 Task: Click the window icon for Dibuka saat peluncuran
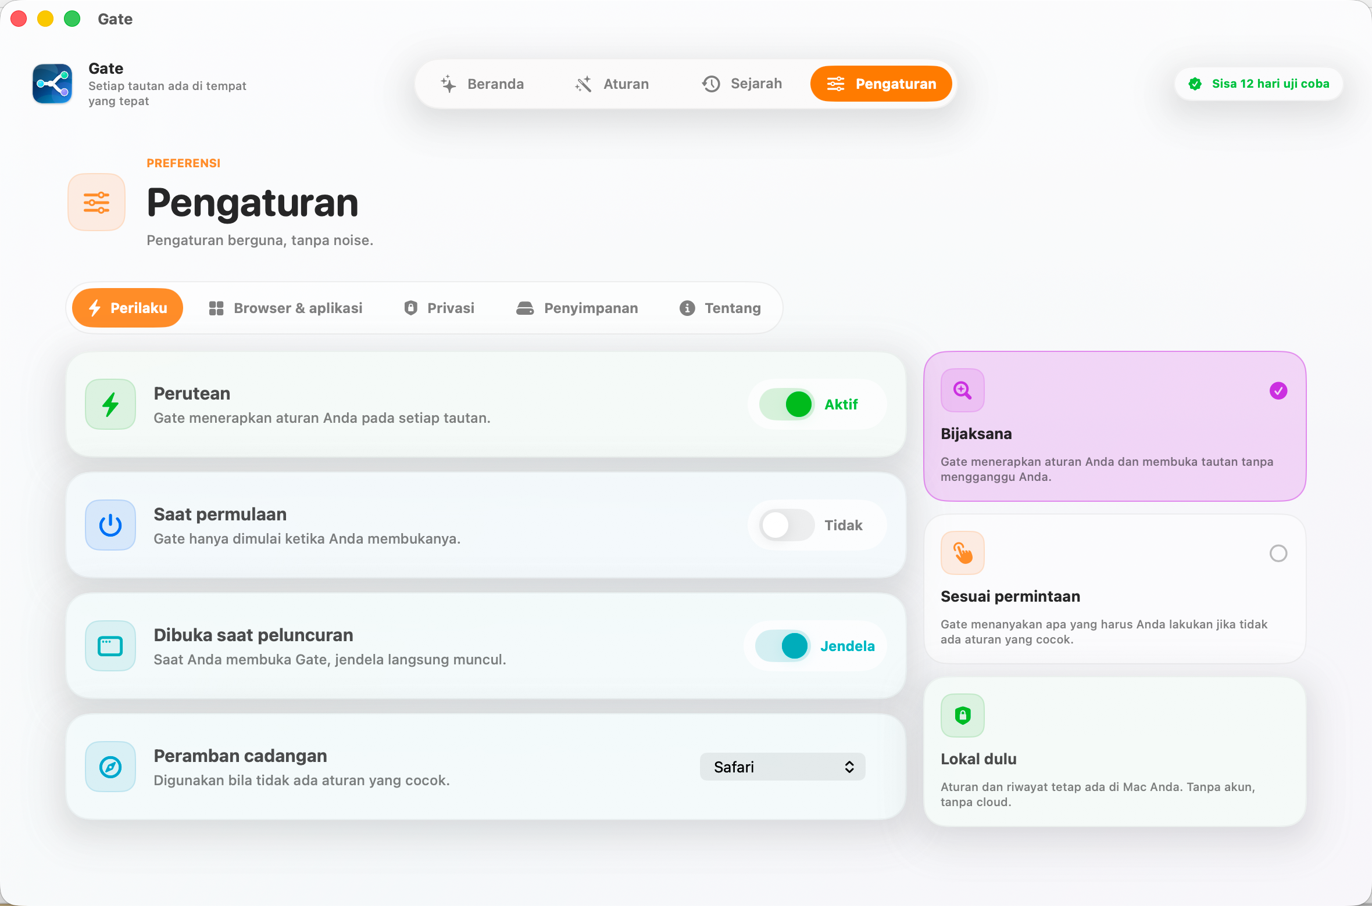(110, 646)
